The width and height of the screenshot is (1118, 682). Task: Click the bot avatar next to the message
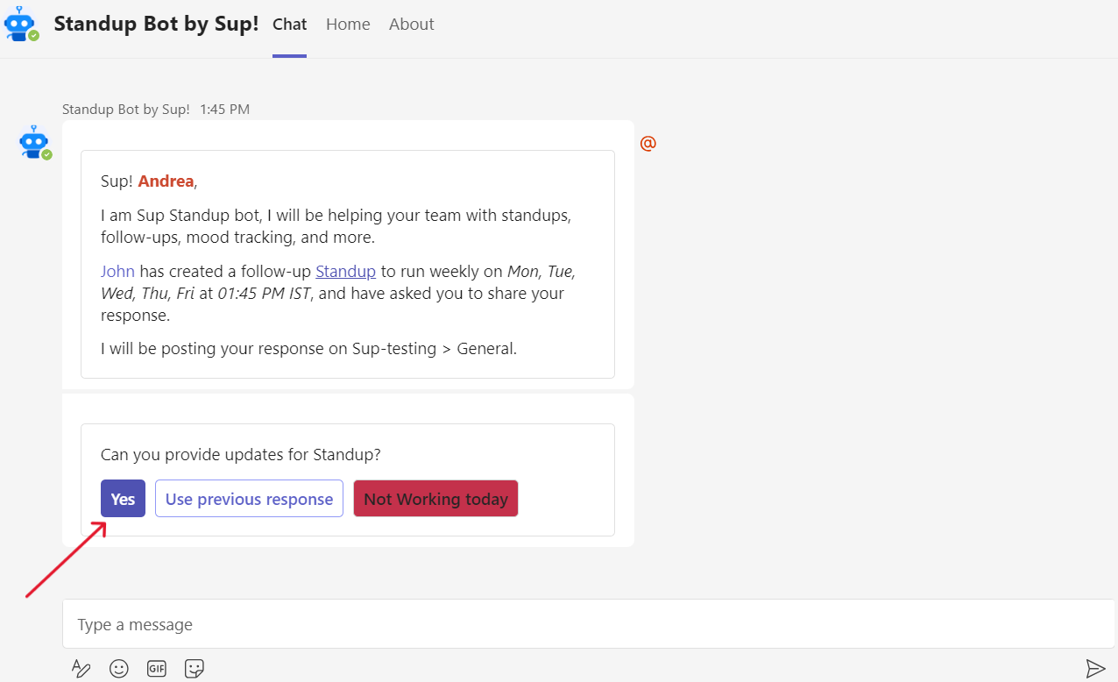coord(33,142)
